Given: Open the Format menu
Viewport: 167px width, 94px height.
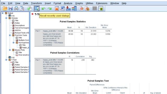Looking at the screenshot, I should point(57,3).
